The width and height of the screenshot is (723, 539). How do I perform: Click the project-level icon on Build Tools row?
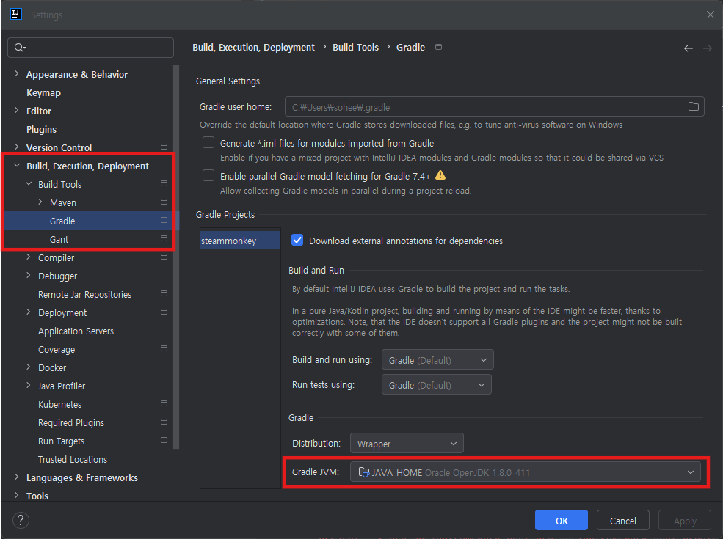[x=164, y=183]
